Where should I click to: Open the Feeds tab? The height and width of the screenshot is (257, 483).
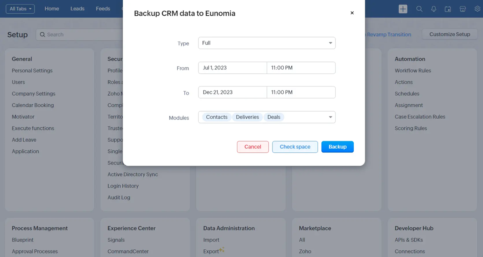click(x=103, y=9)
